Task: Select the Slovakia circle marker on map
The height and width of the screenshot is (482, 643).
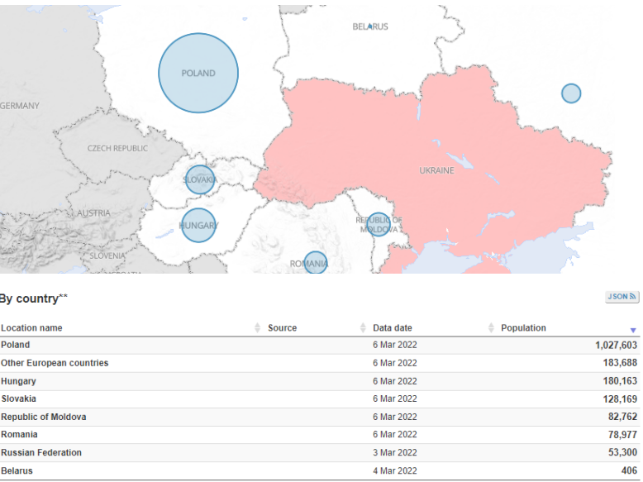Action: pyautogui.click(x=199, y=179)
